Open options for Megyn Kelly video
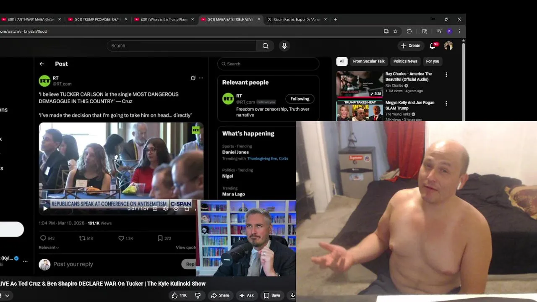 click(446, 103)
